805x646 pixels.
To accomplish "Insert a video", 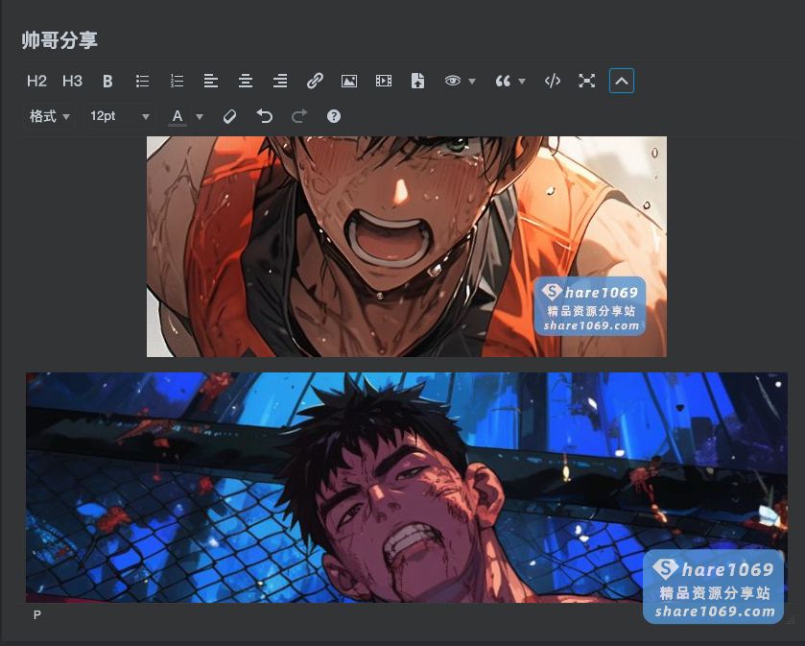I will click(384, 82).
